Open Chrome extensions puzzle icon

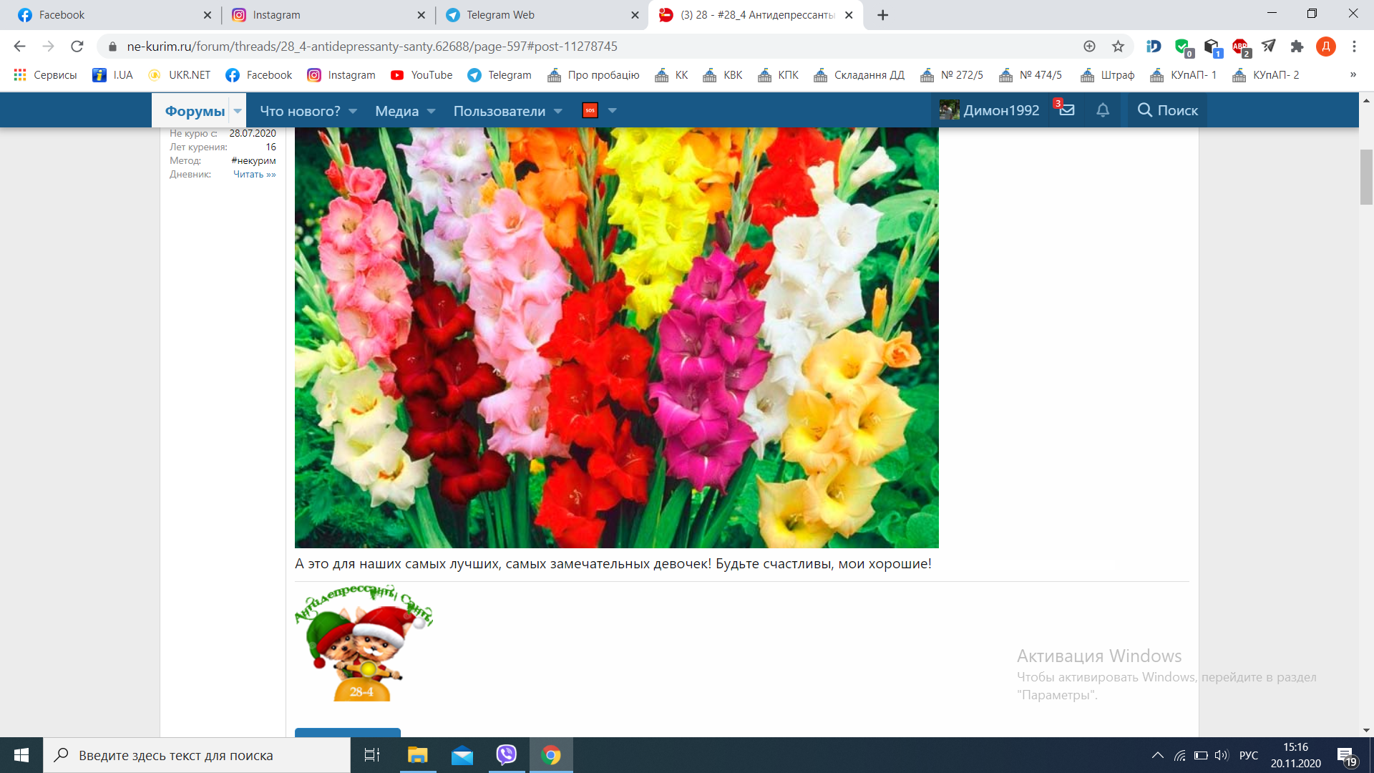click(x=1297, y=47)
